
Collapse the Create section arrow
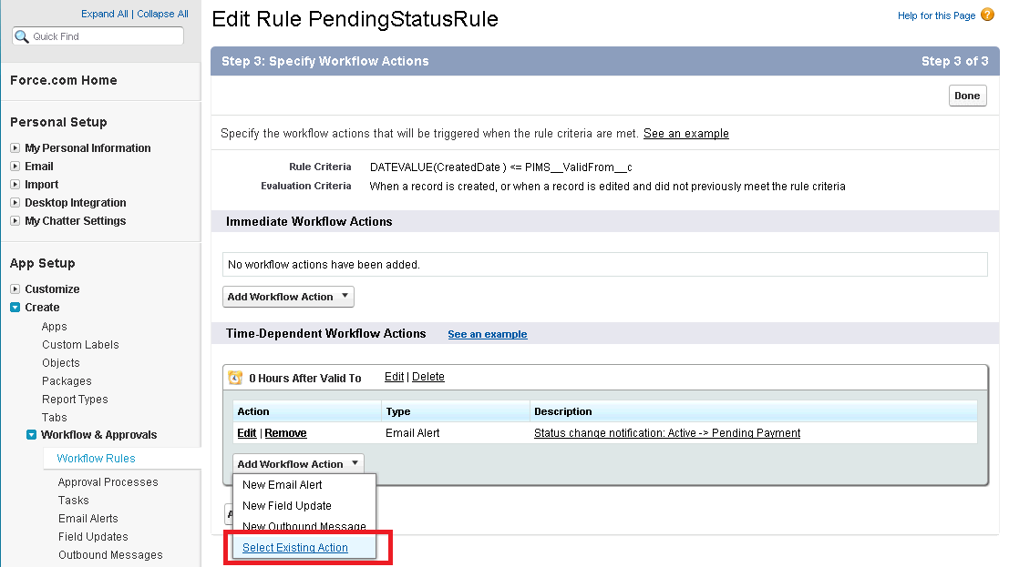pos(15,308)
